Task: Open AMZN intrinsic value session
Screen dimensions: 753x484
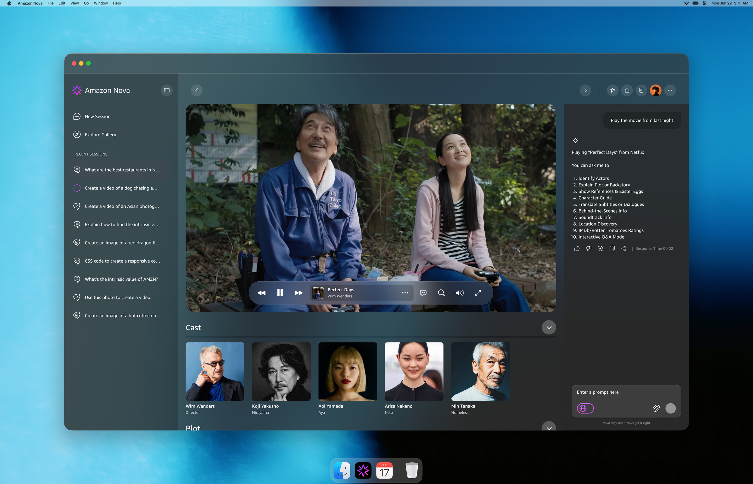Action: click(121, 279)
